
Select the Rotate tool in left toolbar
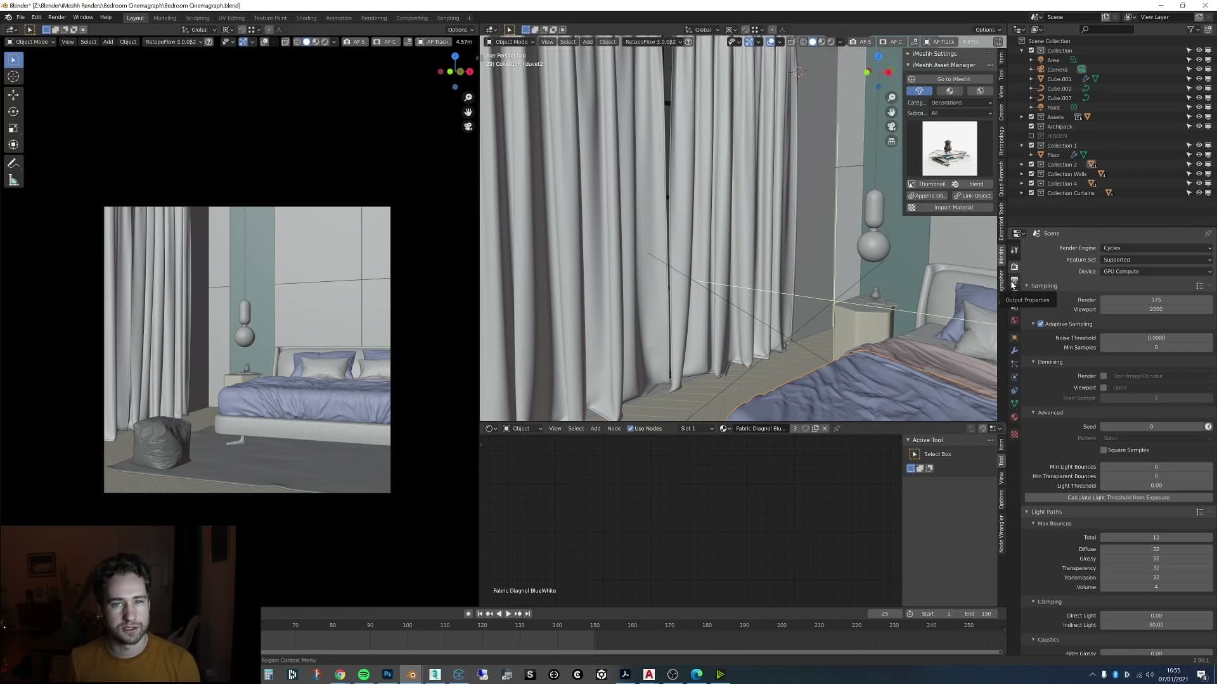click(x=13, y=111)
